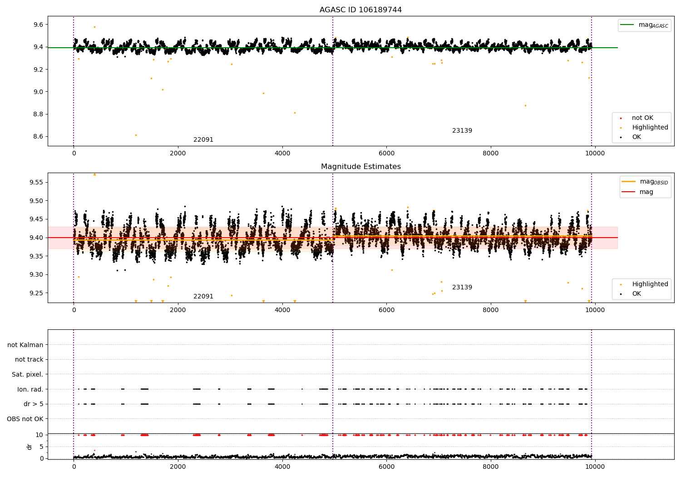
Task: Click the 'not Kalman' row label
Action: coord(25,345)
